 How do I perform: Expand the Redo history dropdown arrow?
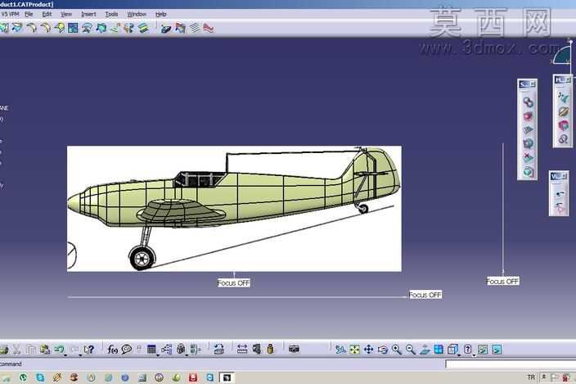(x=80, y=355)
